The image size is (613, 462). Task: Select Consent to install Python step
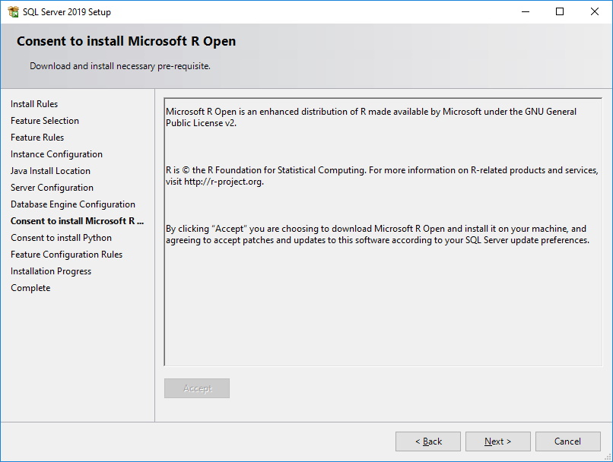(x=61, y=238)
